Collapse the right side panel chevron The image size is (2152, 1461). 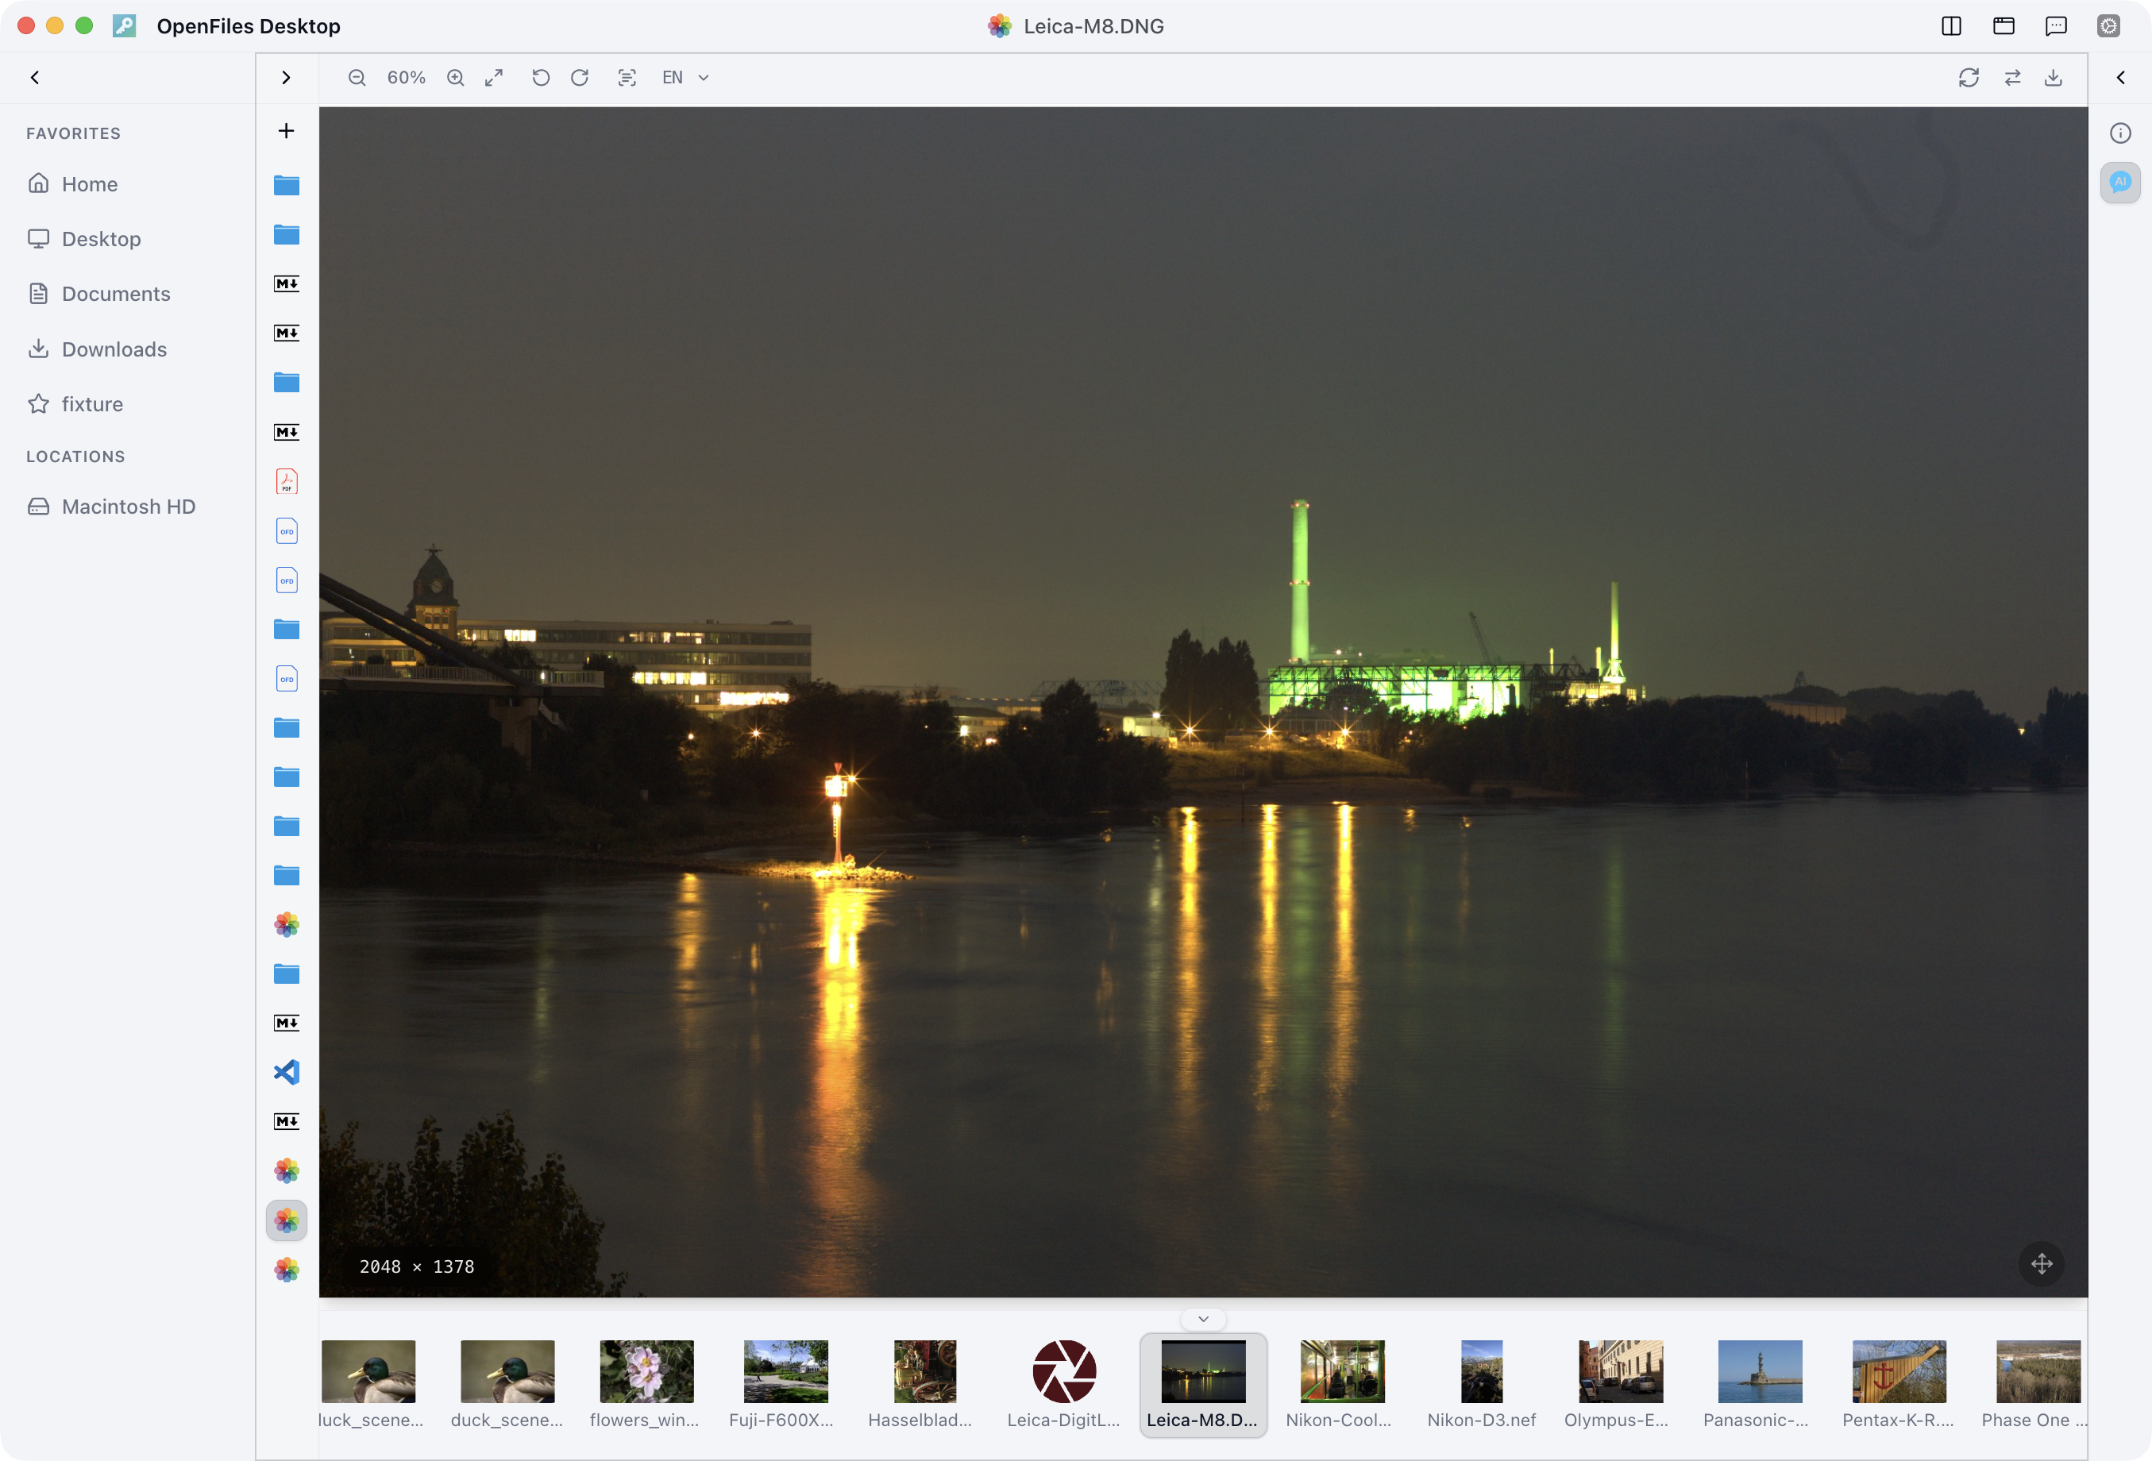tap(2120, 78)
